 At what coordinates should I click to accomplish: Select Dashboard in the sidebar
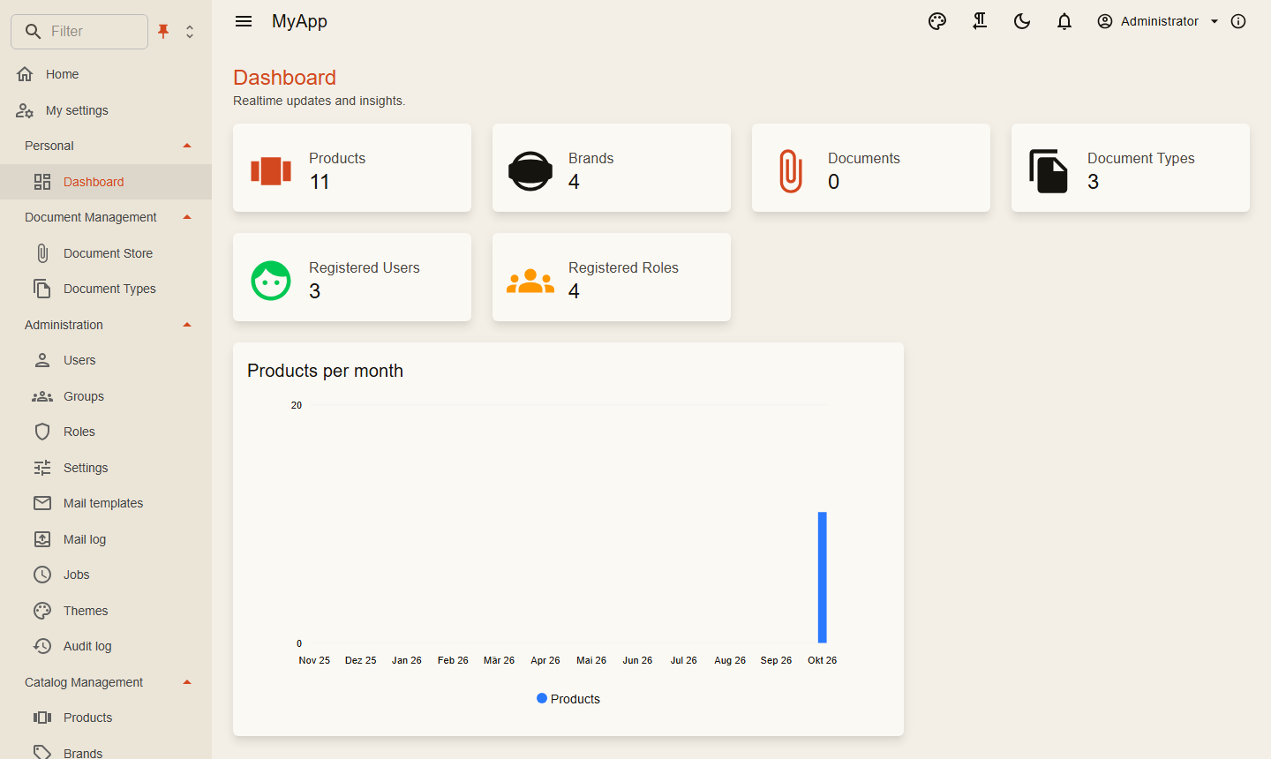pyautogui.click(x=106, y=182)
